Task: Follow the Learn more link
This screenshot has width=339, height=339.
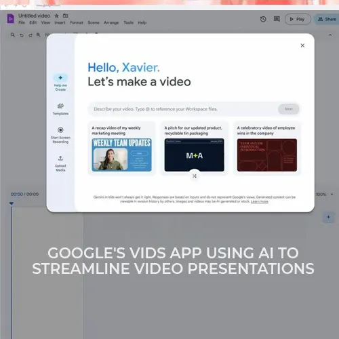Action: click(260, 201)
